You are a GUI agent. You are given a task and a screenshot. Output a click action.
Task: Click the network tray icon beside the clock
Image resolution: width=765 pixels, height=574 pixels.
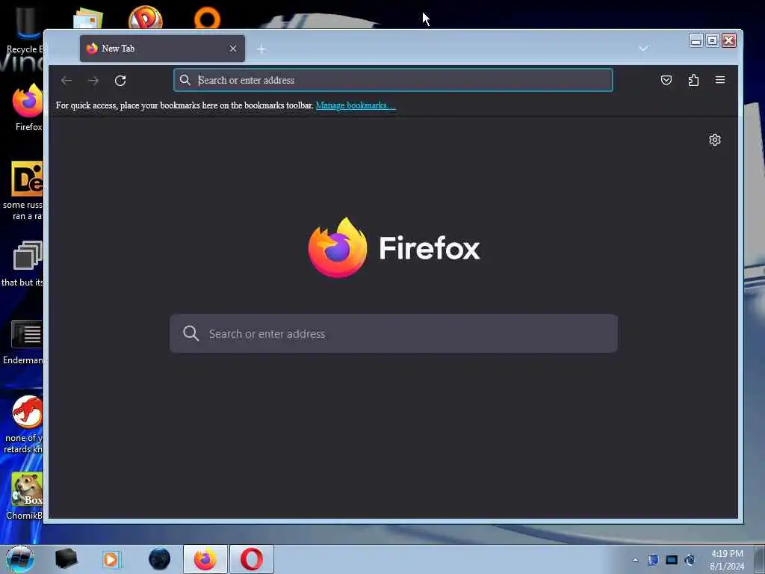(x=690, y=560)
